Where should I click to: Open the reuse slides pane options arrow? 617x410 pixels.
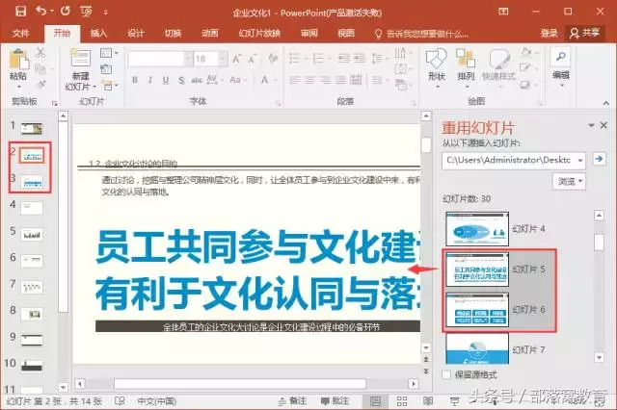point(591,125)
